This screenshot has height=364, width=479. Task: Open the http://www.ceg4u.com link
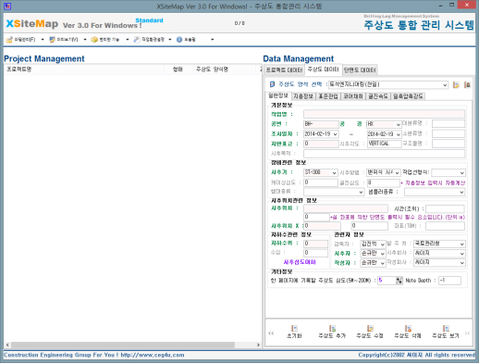point(153,355)
